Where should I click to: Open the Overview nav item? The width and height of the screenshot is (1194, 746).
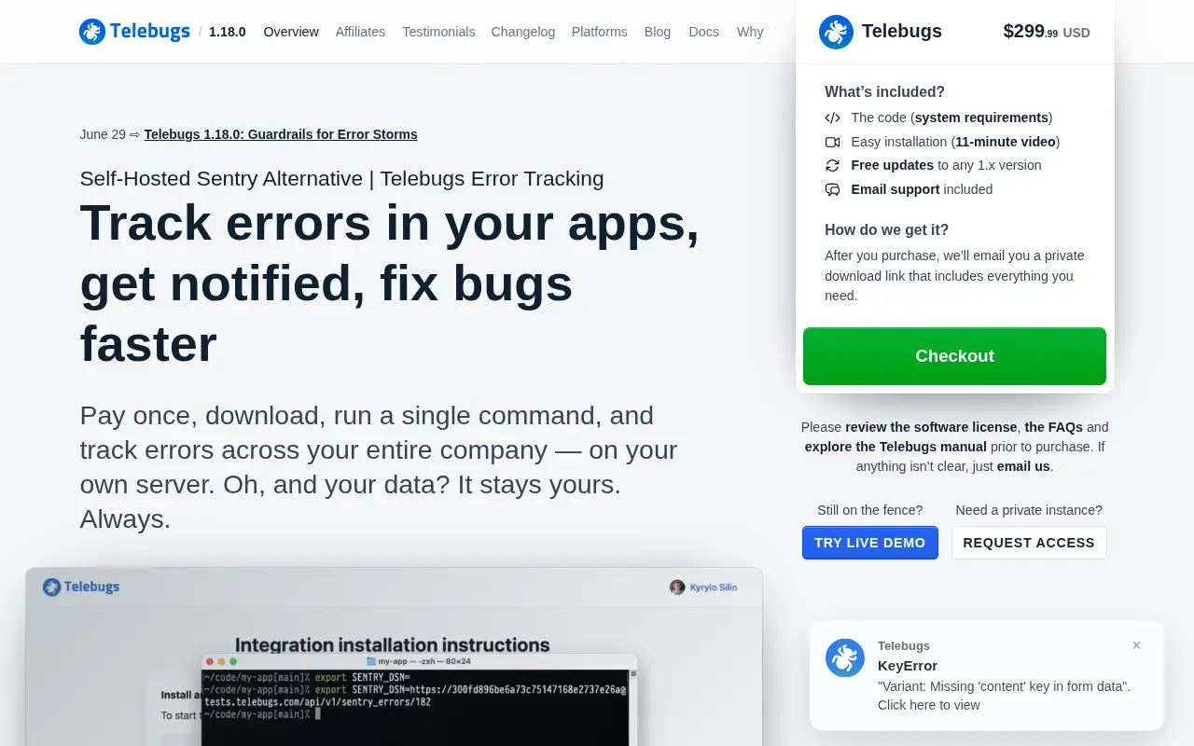[x=291, y=32]
